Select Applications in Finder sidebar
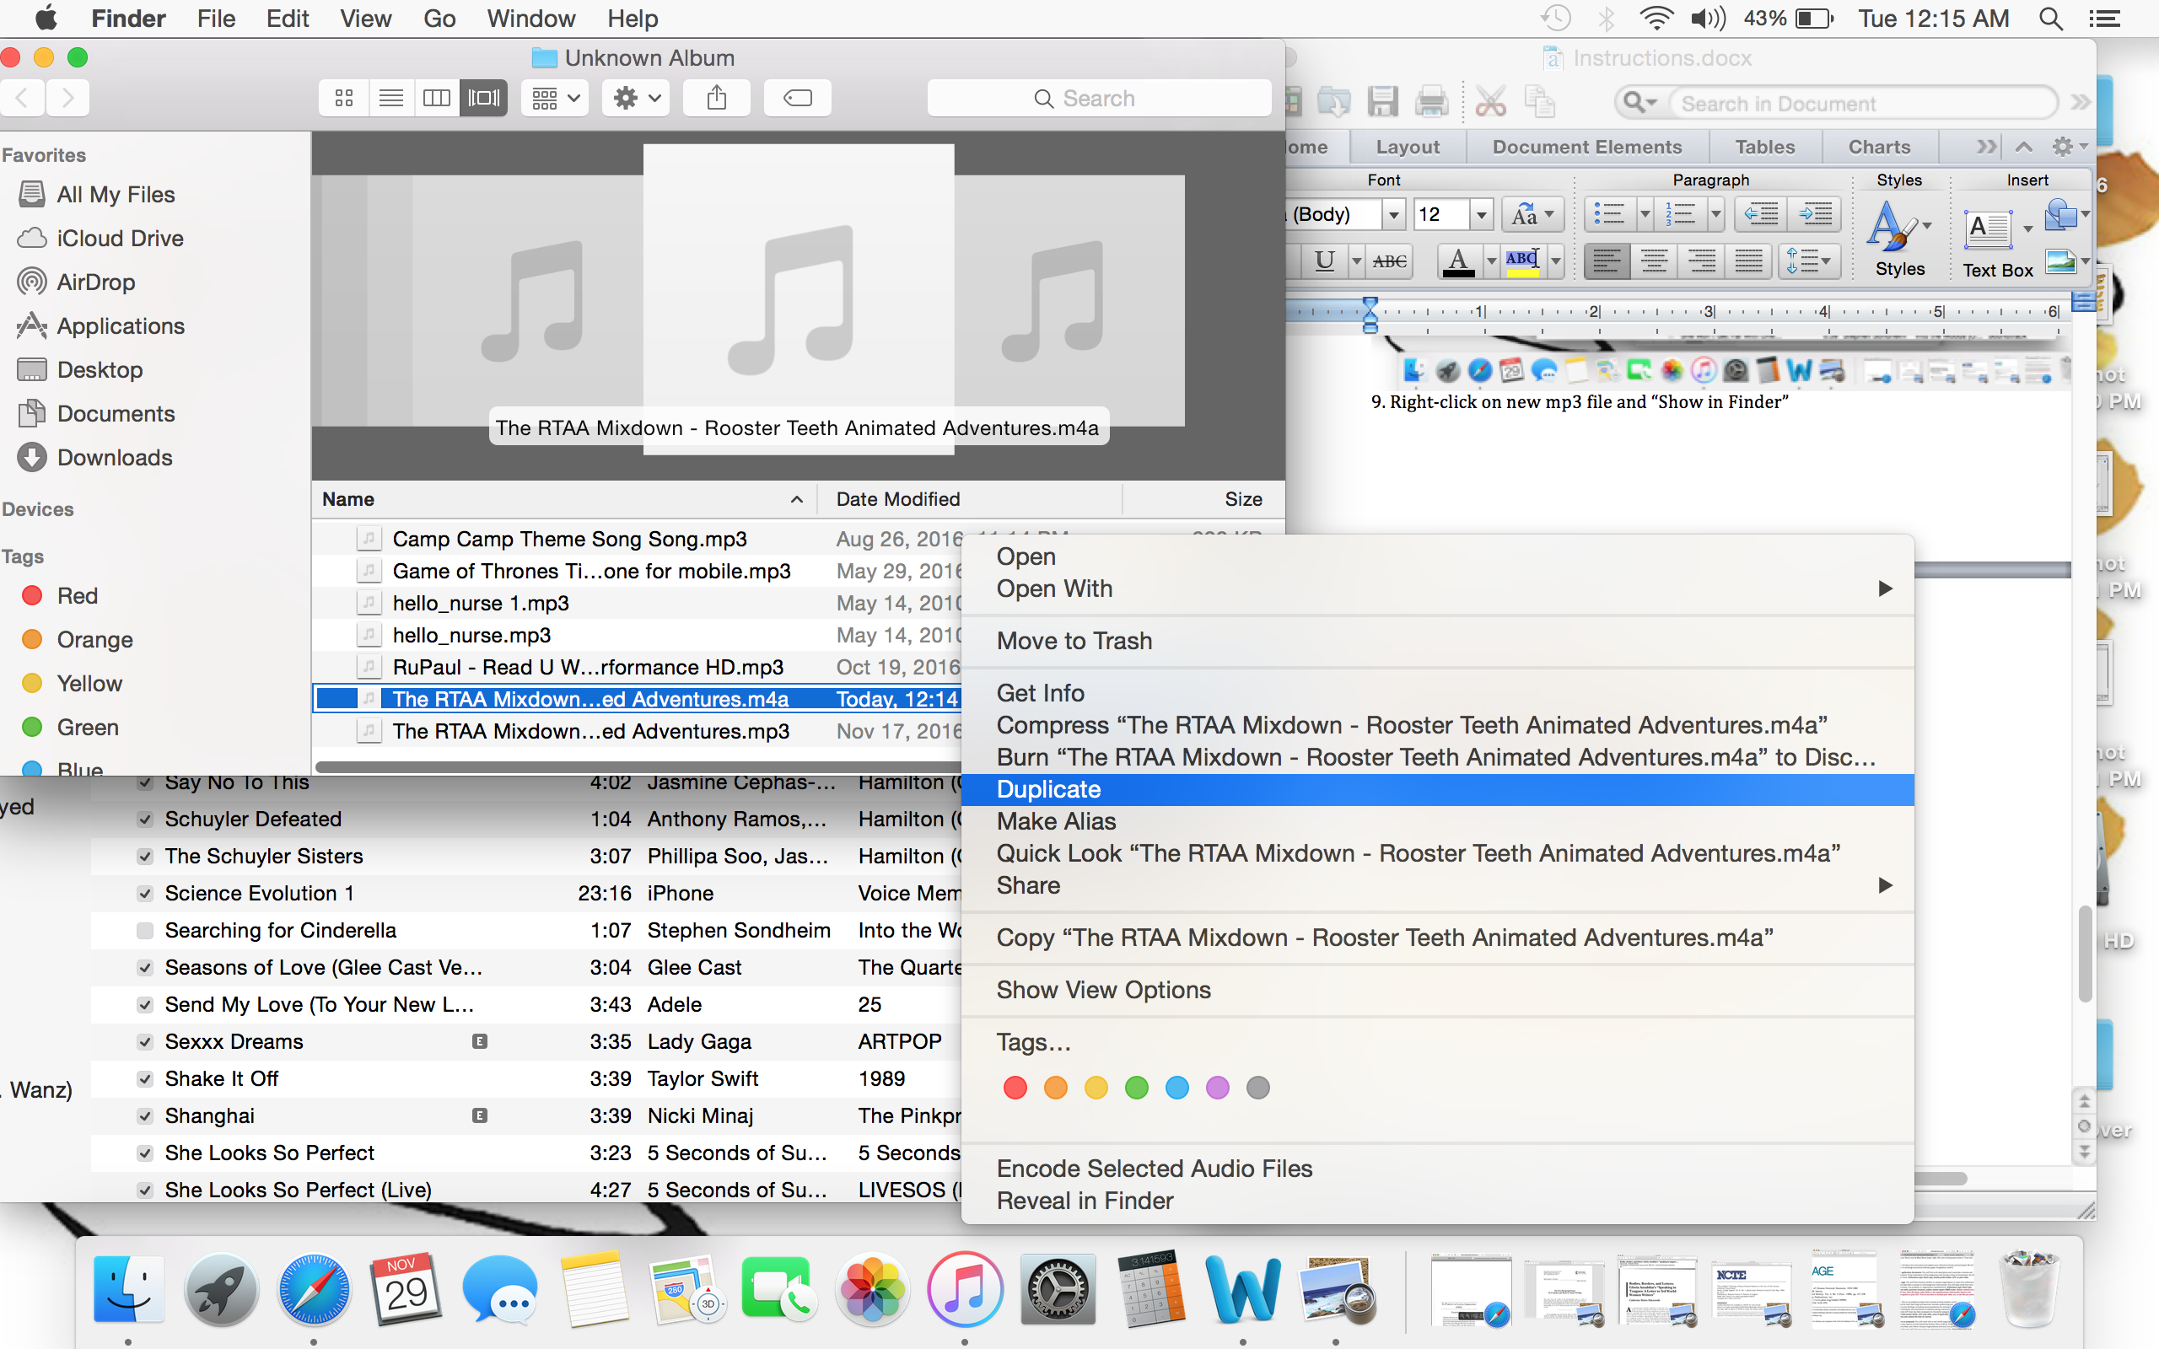The height and width of the screenshot is (1349, 2159). [121, 325]
